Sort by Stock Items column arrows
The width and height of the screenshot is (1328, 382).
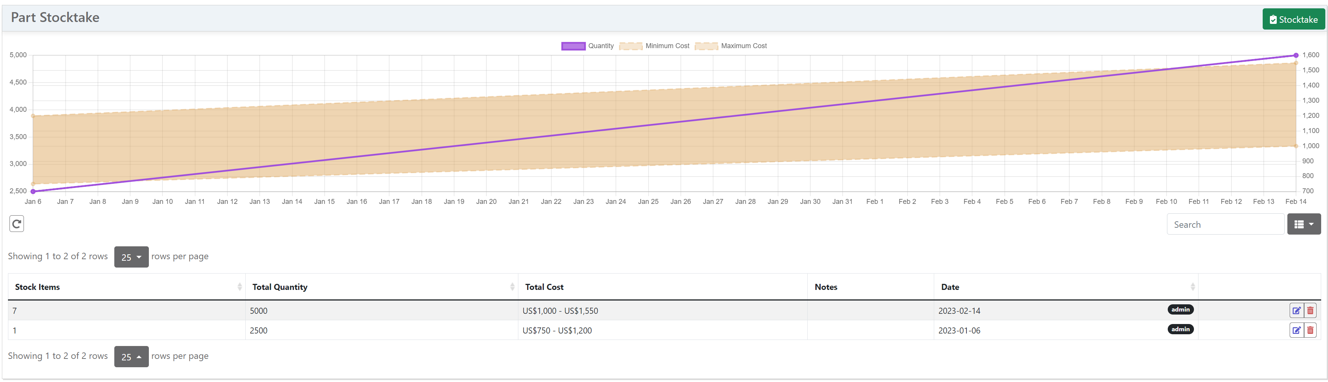click(240, 287)
